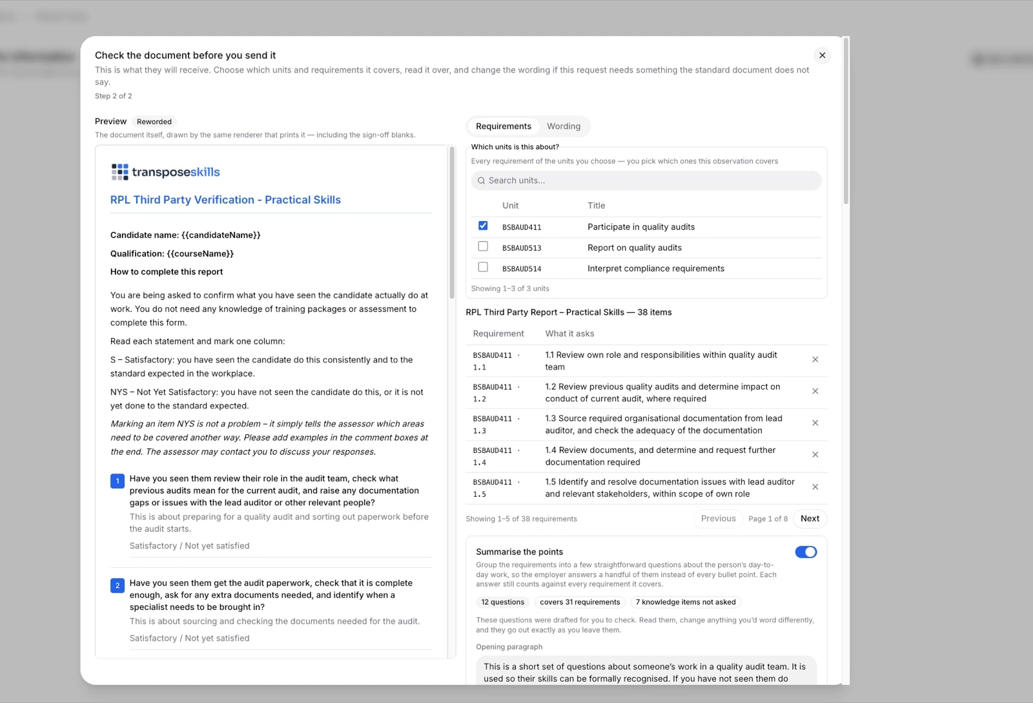Image resolution: width=1033 pixels, height=703 pixels.
Task: Close the document check dialog
Action: pyautogui.click(x=822, y=56)
